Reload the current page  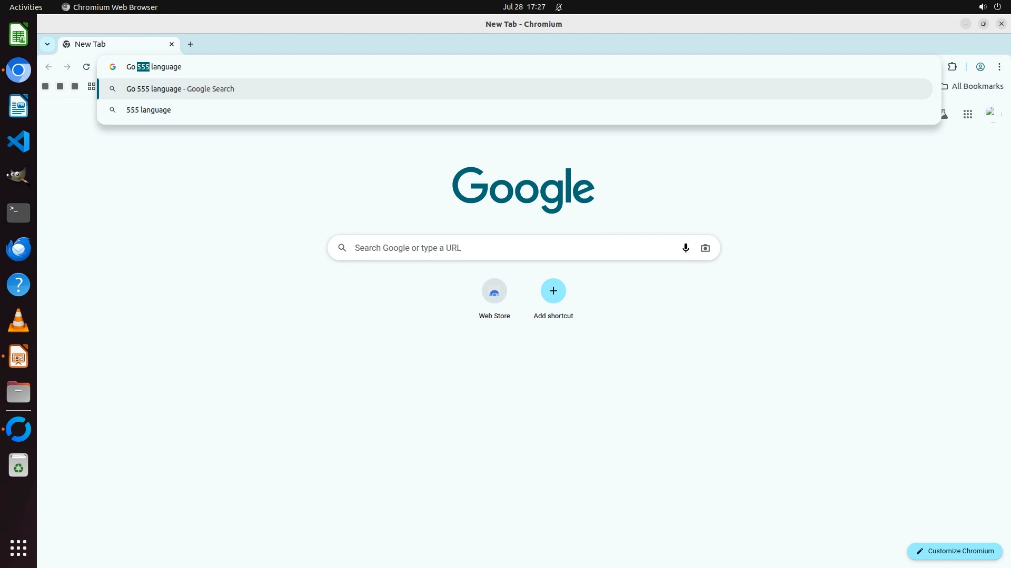click(x=86, y=67)
